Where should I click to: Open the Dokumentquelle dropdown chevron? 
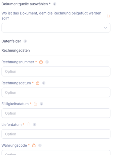click(x=106, y=28)
